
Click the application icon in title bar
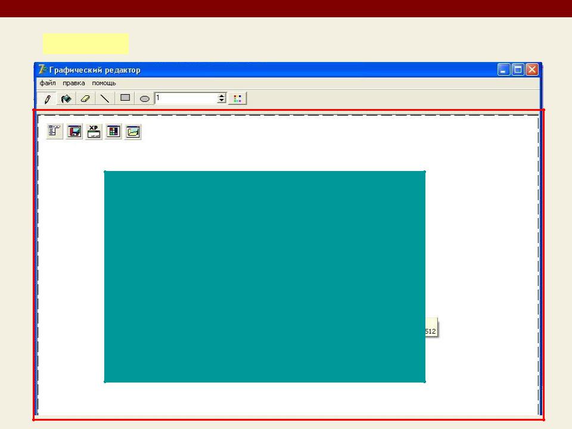point(43,69)
